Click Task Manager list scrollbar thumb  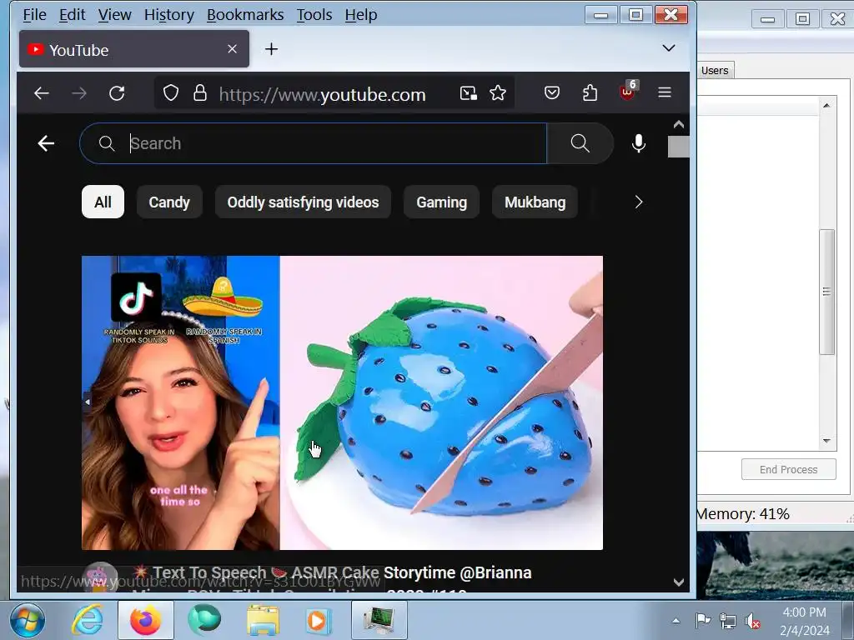[826, 292]
